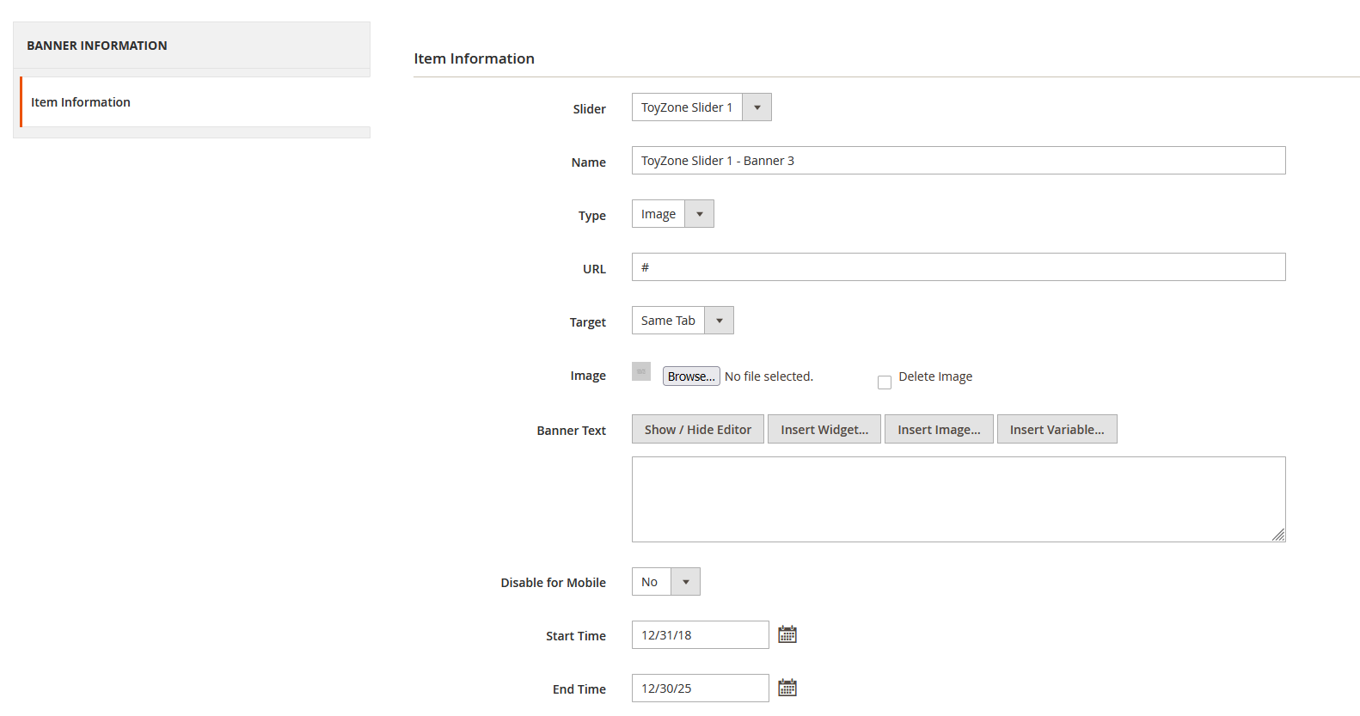Image resolution: width=1360 pixels, height=716 pixels.
Task: Tick the Delete Image checkbox
Action: [x=885, y=382]
